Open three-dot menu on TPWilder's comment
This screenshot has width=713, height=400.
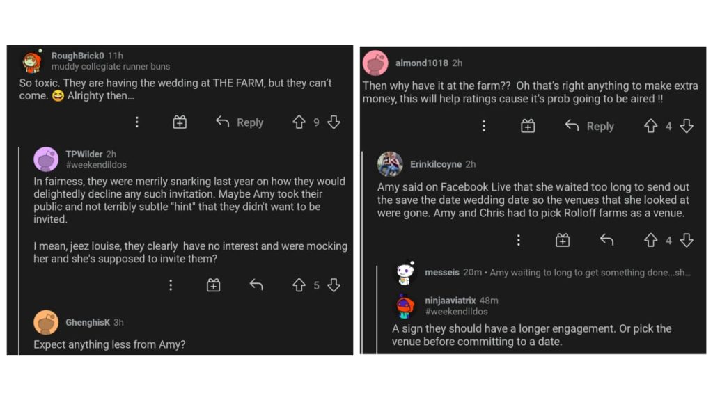click(171, 285)
